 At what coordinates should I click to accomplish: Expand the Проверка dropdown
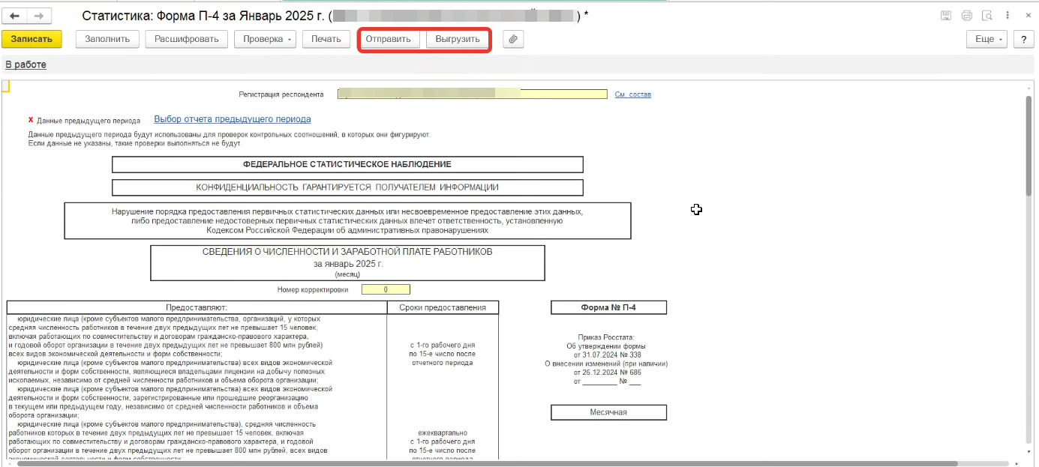click(x=266, y=39)
